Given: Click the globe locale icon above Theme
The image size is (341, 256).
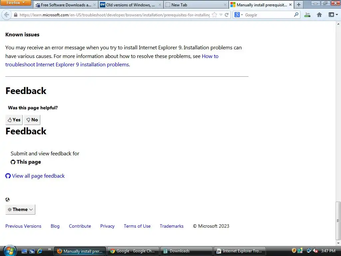Looking at the screenshot, I should 7,200.
